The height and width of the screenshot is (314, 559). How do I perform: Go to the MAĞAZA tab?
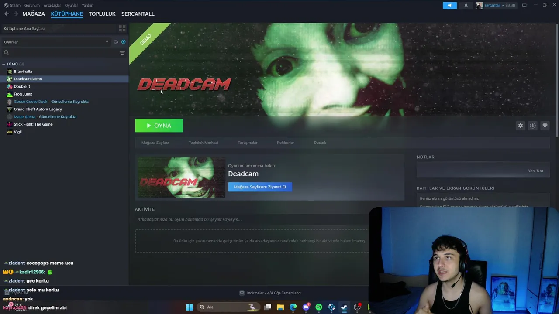click(34, 14)
